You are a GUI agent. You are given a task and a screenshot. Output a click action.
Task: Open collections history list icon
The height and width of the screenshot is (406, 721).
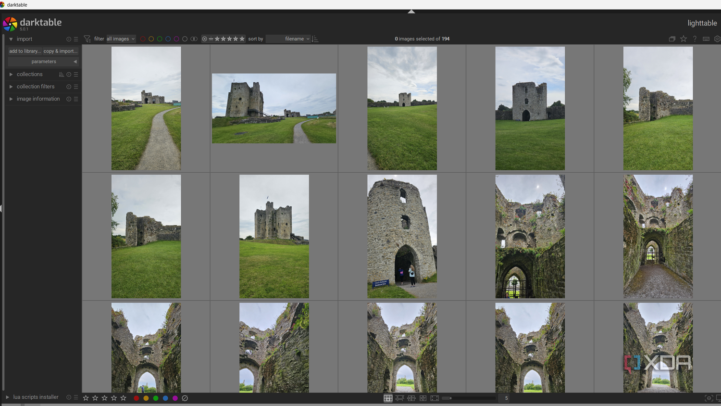62,74
